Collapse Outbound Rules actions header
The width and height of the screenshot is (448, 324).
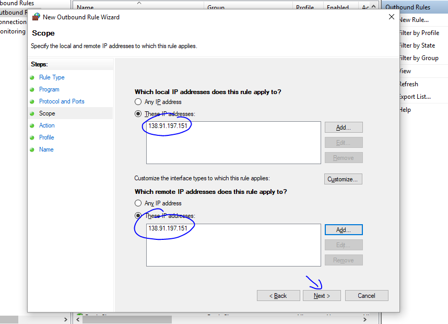415,7
